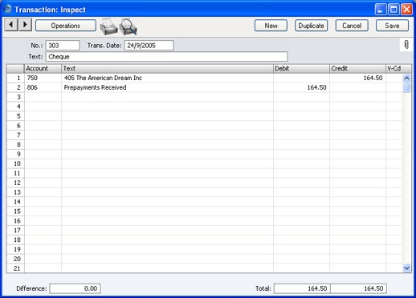The width and height of the screenshot is (416, 298).
Task: Go to next transaction record arrow
Action: coord(25,25)
